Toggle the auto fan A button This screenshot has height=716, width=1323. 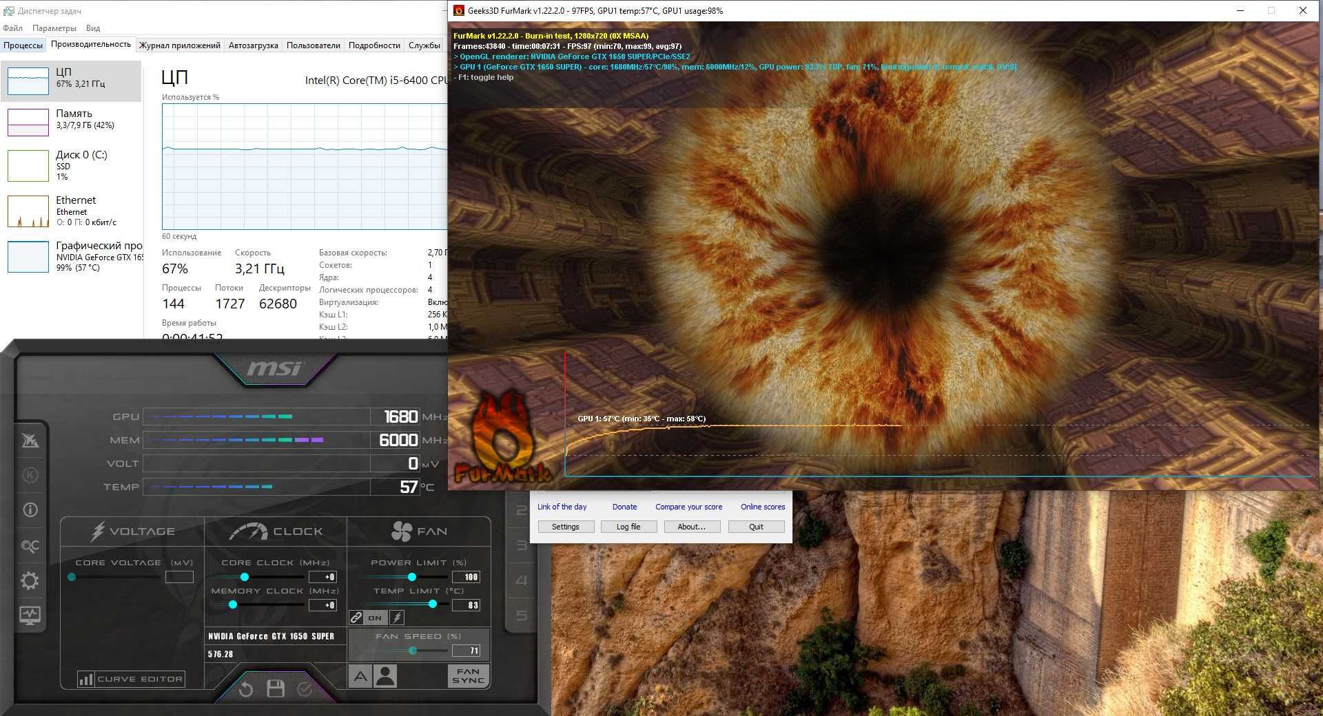(x=360, y=676)
